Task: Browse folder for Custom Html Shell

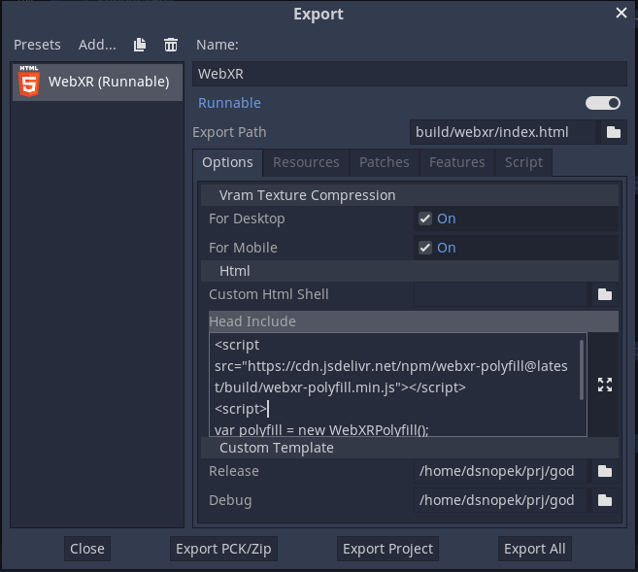Action: [x=605, y=294]
